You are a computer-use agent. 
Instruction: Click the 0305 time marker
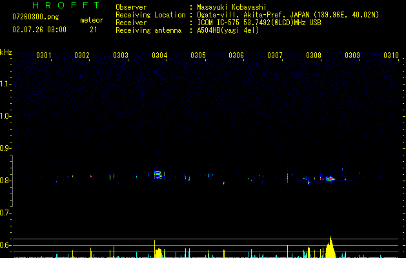(x=198, y=55)
